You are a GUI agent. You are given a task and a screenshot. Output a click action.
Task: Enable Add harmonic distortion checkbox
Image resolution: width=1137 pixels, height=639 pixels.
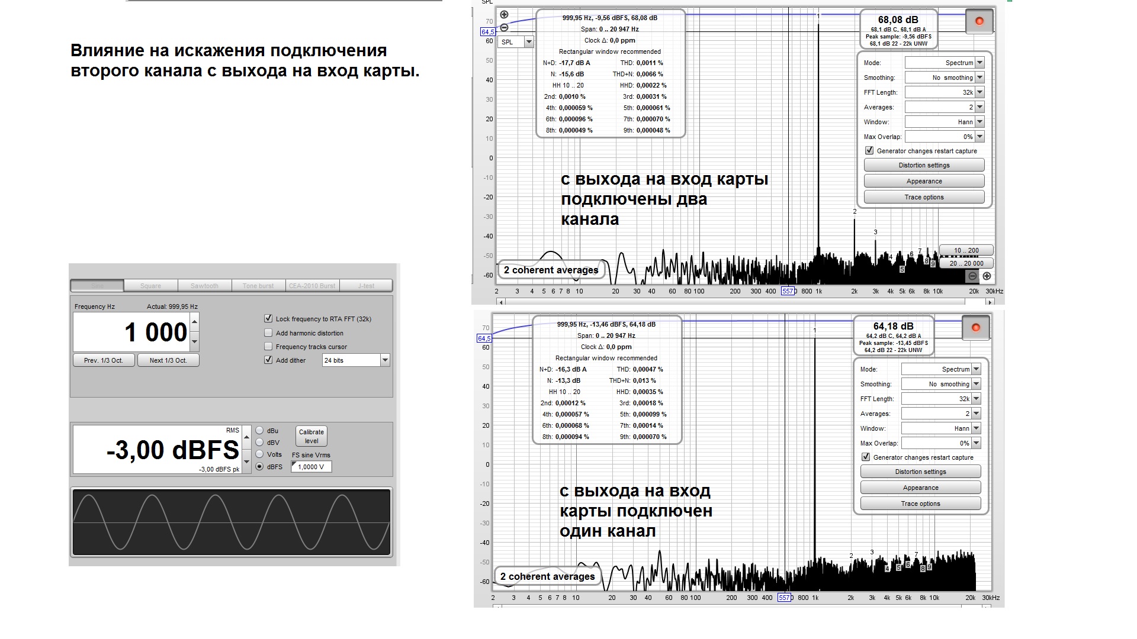(268, 333)
